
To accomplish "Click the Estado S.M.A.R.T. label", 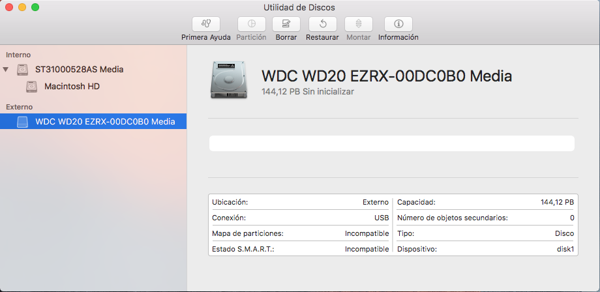I will coord(243,249).
